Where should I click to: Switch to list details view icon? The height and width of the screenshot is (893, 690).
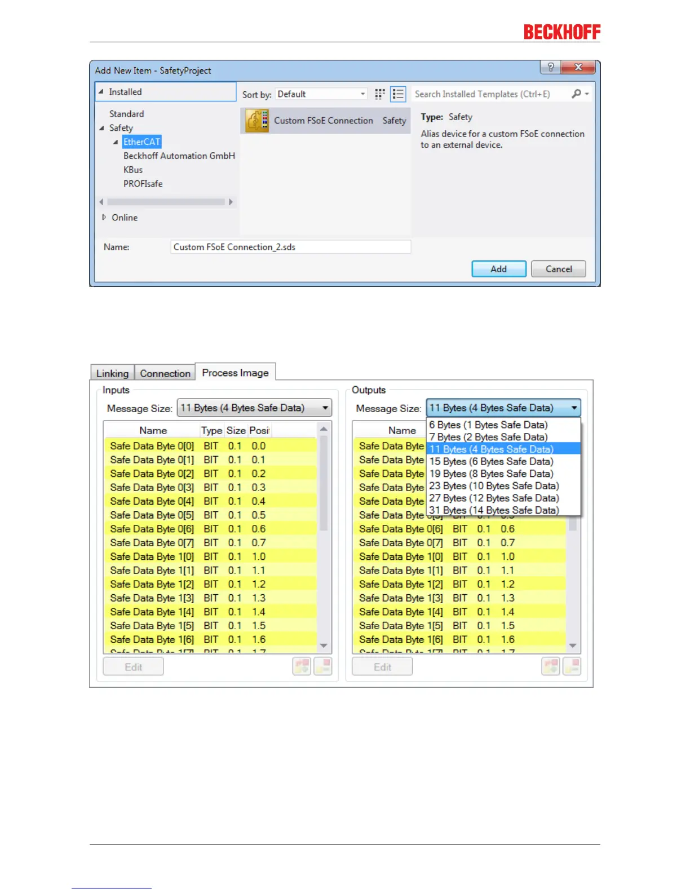click(x=398, y=94)
